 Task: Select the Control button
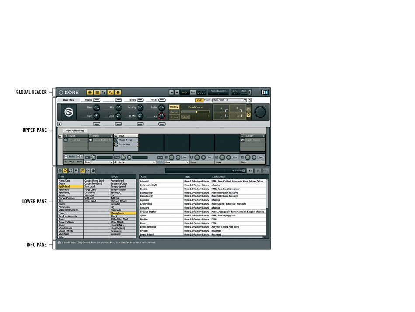tap(174, 112)
